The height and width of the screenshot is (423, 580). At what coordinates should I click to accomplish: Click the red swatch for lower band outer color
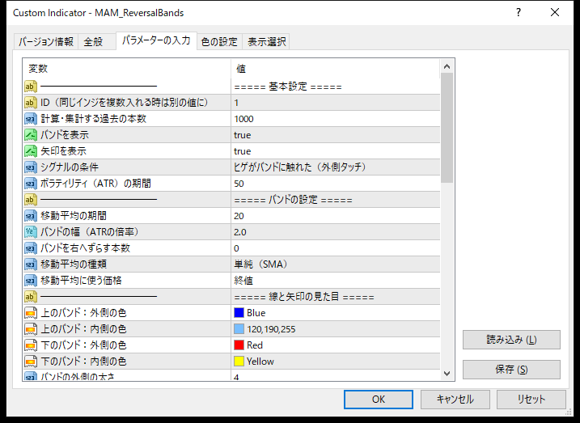tap(239, 345)
